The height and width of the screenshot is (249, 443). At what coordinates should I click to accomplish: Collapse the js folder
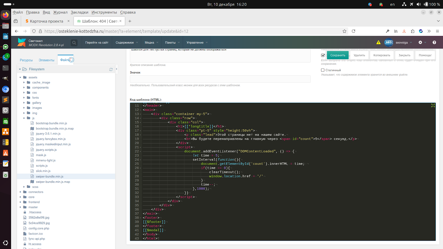click(x=24, y=118)
